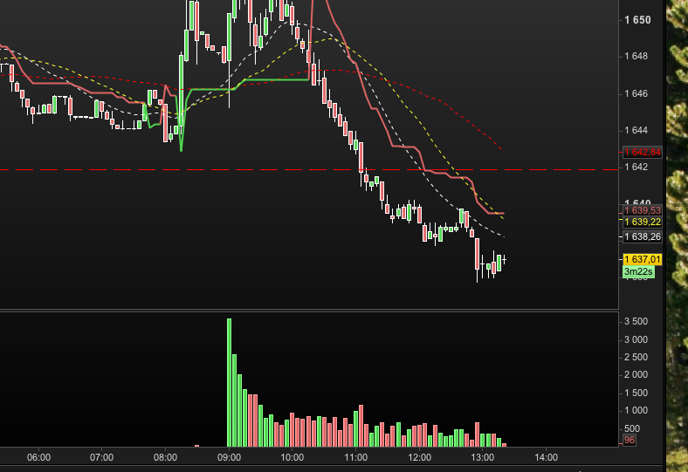The width and height of the screenshot is (688, 472).
Task: Select the red 1 642,84 price label
Action: 643,152
